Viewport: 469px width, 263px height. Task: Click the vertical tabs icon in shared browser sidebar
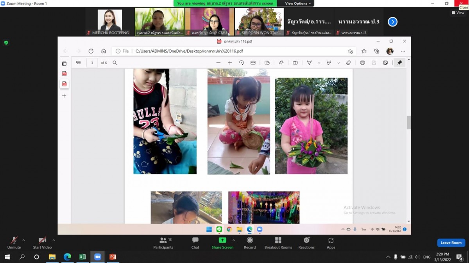click(64, 64)
